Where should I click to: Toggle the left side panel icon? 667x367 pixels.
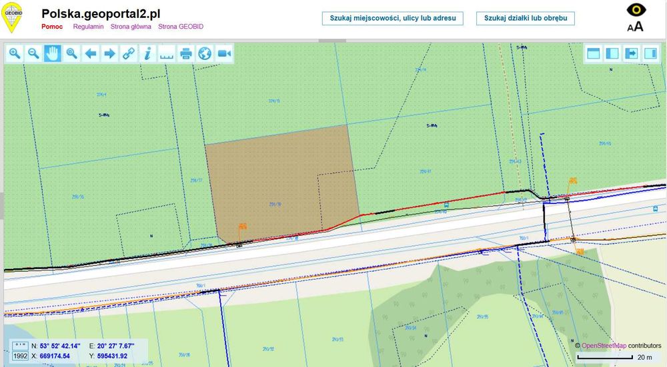pos(612,53)
